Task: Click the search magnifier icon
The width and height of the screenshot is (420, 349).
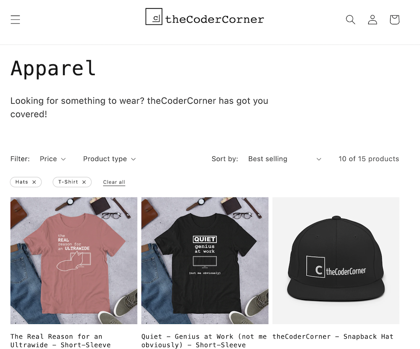Action: click(x=350, y=20)
